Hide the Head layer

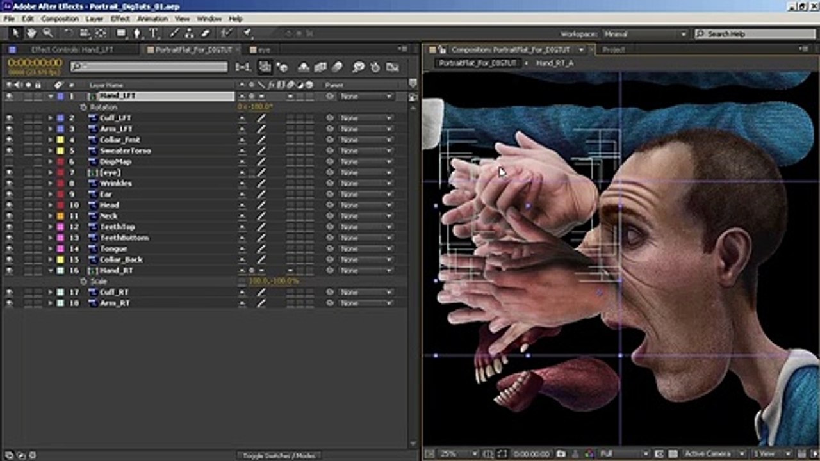[9, 205]
